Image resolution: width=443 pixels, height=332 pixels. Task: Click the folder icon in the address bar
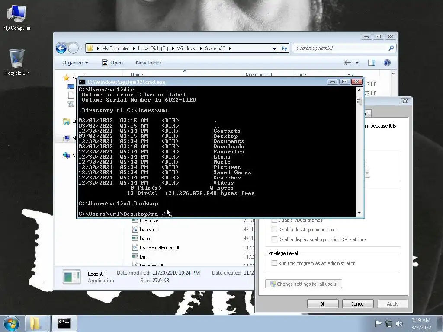coord(90,48)
